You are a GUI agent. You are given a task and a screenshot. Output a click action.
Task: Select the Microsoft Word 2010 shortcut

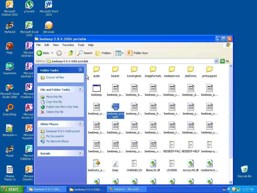coord(49,8)
